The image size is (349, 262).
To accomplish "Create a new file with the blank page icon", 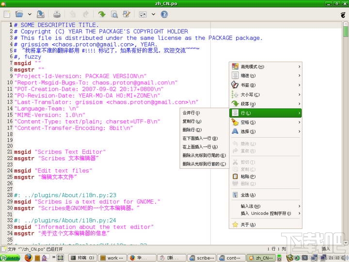I will click(7, 15).
